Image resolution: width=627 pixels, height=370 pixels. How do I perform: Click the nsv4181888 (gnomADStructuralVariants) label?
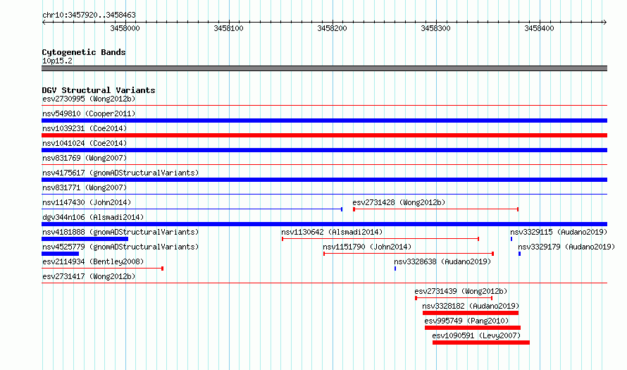tap(120, 232)
